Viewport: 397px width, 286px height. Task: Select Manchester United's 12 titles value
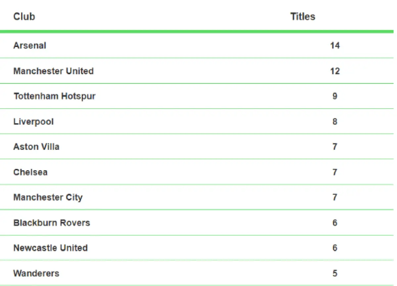(x=335, y=71)
